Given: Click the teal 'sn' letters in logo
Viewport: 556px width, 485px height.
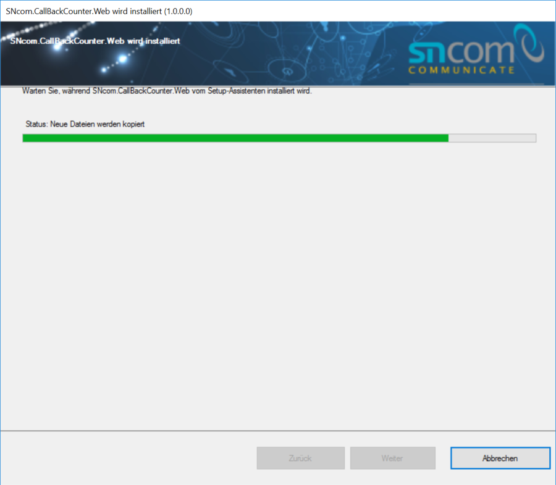Looking at the screenshot, I should [x=428, y=53].
